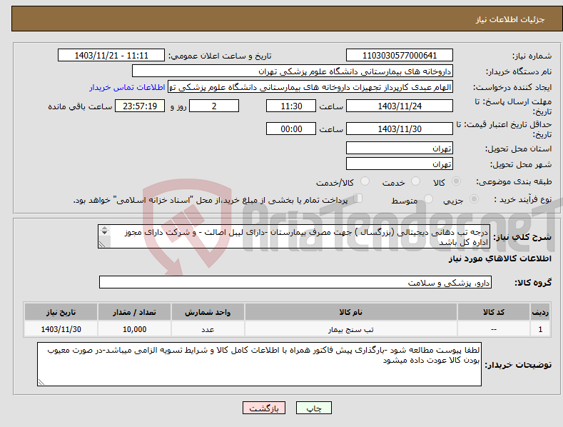The image size is (563, 427).
Task: Click the شرح کلی نیاز description text
Action: [294, 236]
